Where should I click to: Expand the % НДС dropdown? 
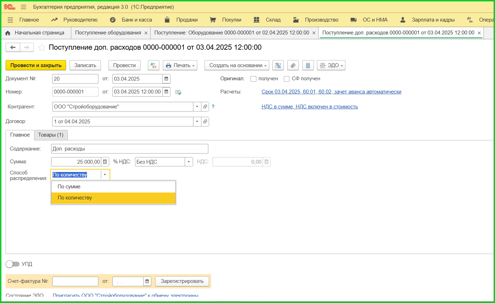coord(189,162)
